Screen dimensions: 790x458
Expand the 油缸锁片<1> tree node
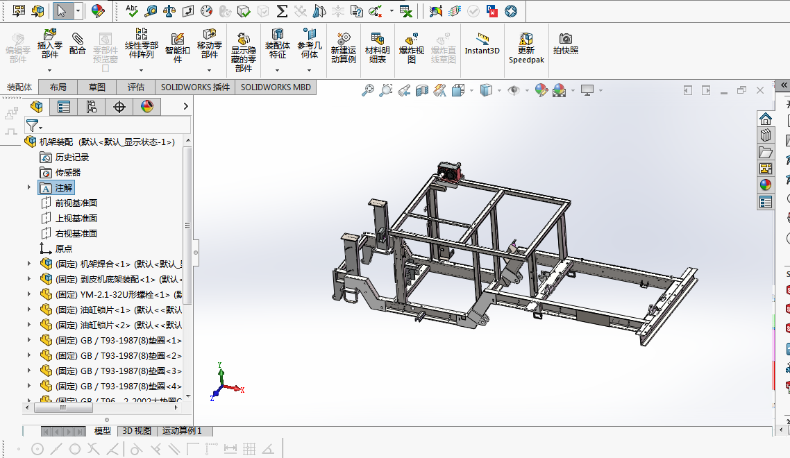click(28, 309)
